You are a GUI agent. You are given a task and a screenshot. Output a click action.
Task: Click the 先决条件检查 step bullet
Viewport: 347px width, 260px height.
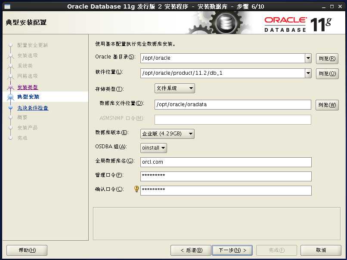click(10, 107)
